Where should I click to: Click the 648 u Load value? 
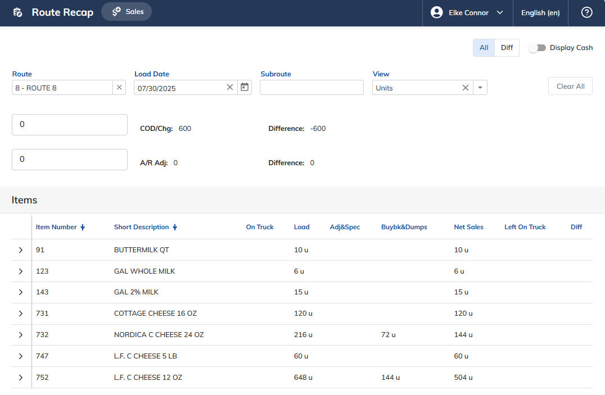303,377
